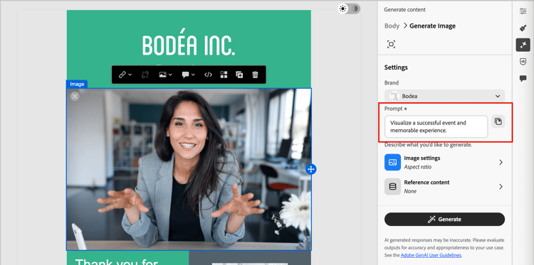This screenshot has height=265, width=534.
Task: Open the link options in image toolbar
Action: 125,75
